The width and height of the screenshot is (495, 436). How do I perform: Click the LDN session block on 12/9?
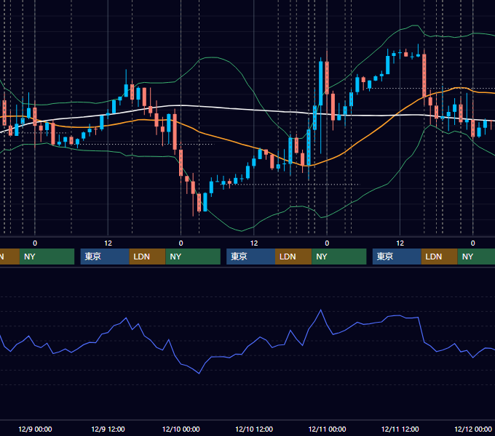coord(148,257)
